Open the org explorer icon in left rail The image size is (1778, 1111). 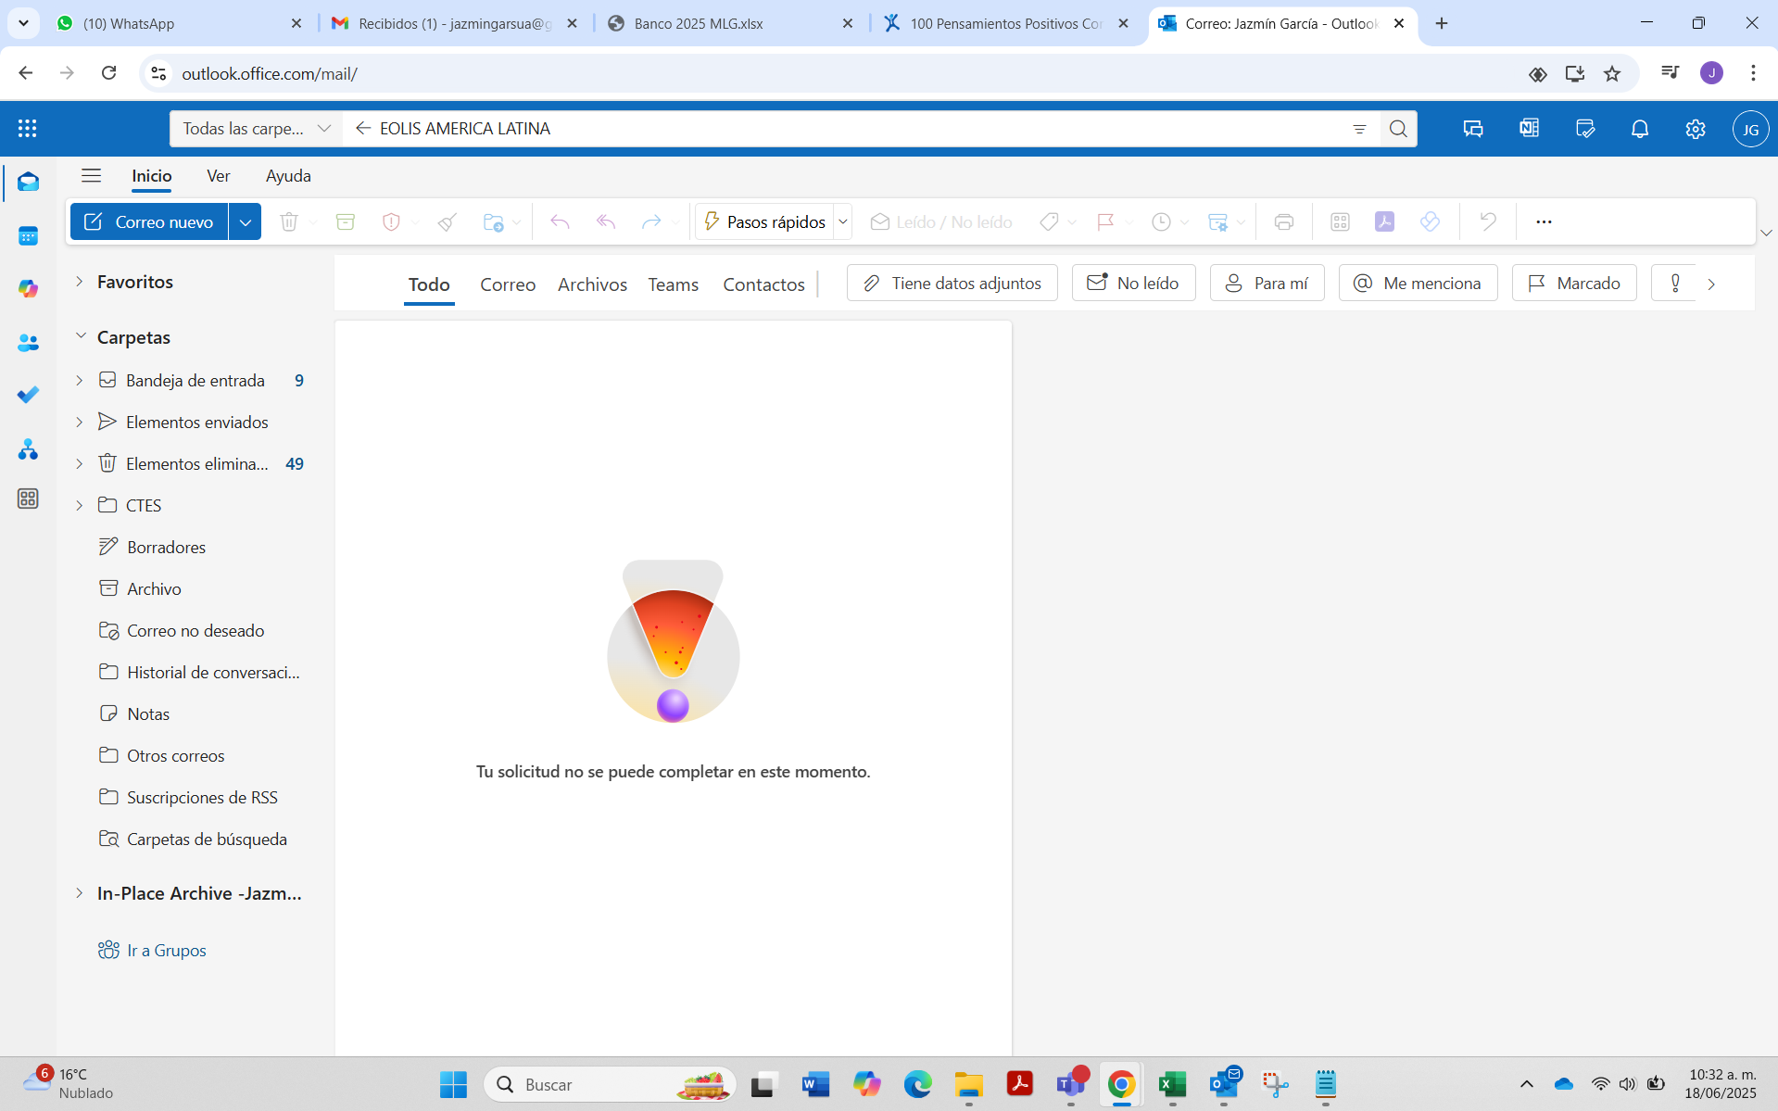click(x=28, y=449)
